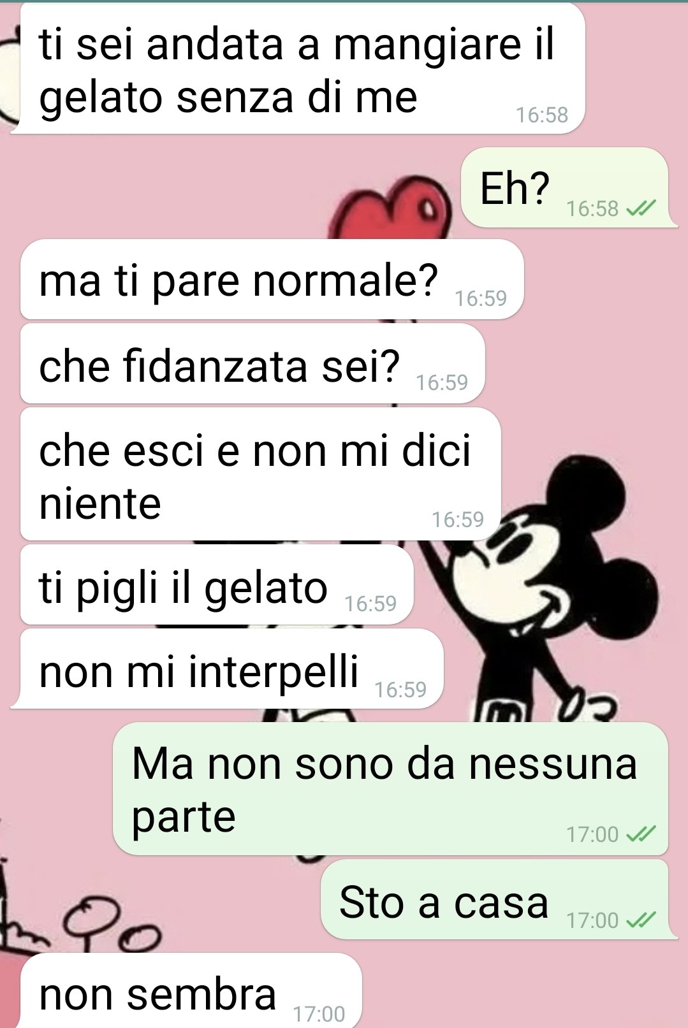This screenshot has width=688, height=1028.
Task: Tap the double check marks beside 'Eh?'
Action: pyautogui.click(x=641, y=208)
